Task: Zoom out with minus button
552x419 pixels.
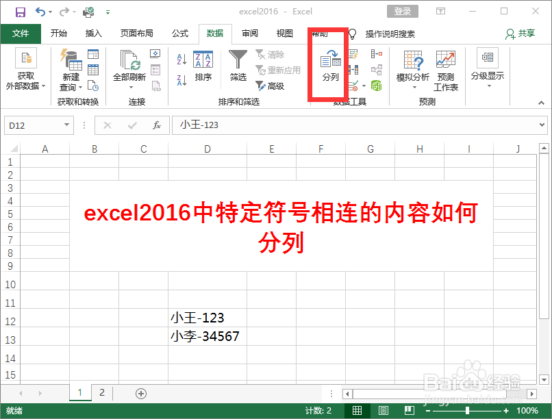Action: pos(428,411)
